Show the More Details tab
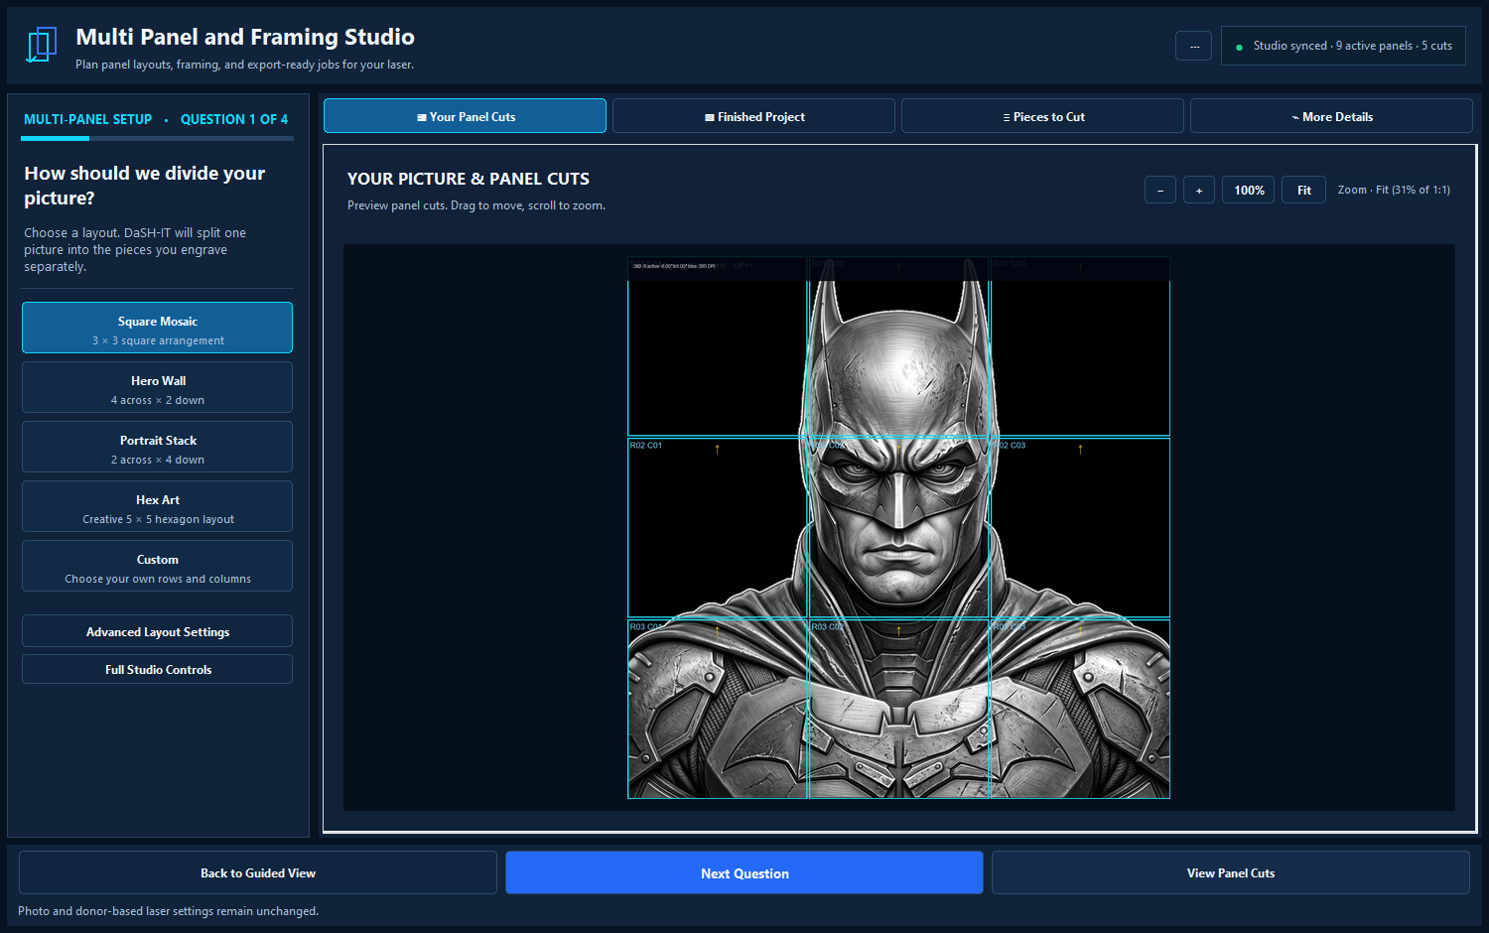1489x933 pixels. click(1331, 116)
